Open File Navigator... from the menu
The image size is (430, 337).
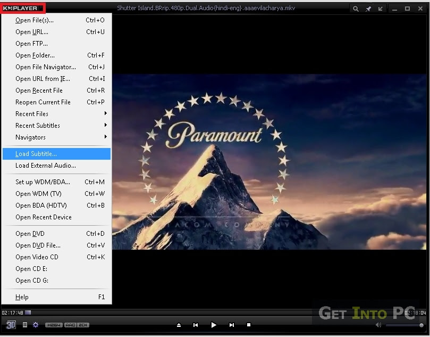pyautogui.click(x=56, y=67)
